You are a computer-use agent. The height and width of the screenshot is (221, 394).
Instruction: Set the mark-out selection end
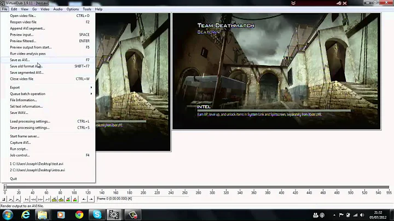(x=91, y=200)
